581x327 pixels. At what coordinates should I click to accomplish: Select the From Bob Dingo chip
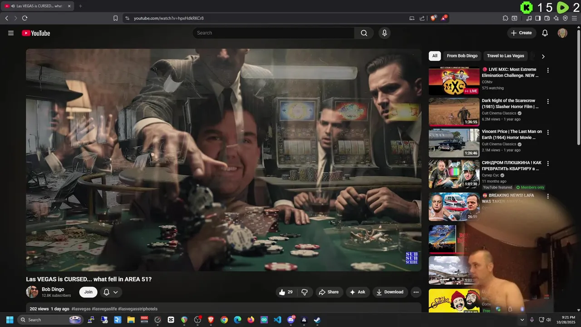click(x=462, y=56)
